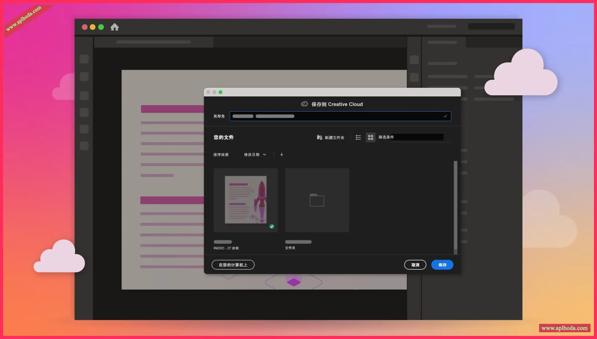Click the dialog's green zoom button
Screen dimensions: 597x339
pyautogui.click(x=220, y=92)
